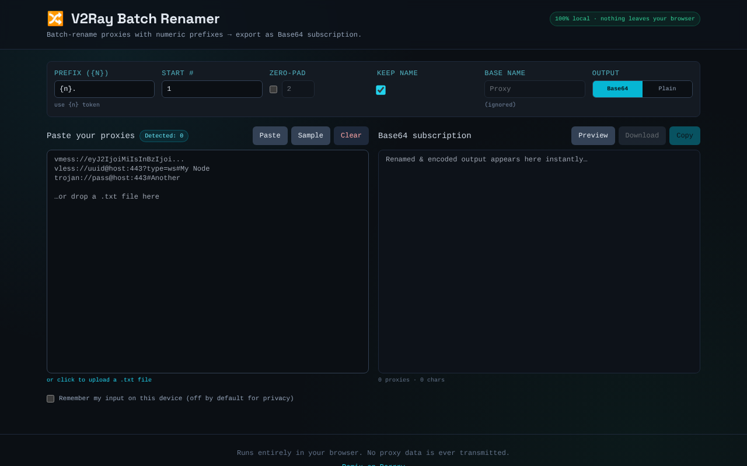Click the zero-pad width field showing 2

(298, 89)
